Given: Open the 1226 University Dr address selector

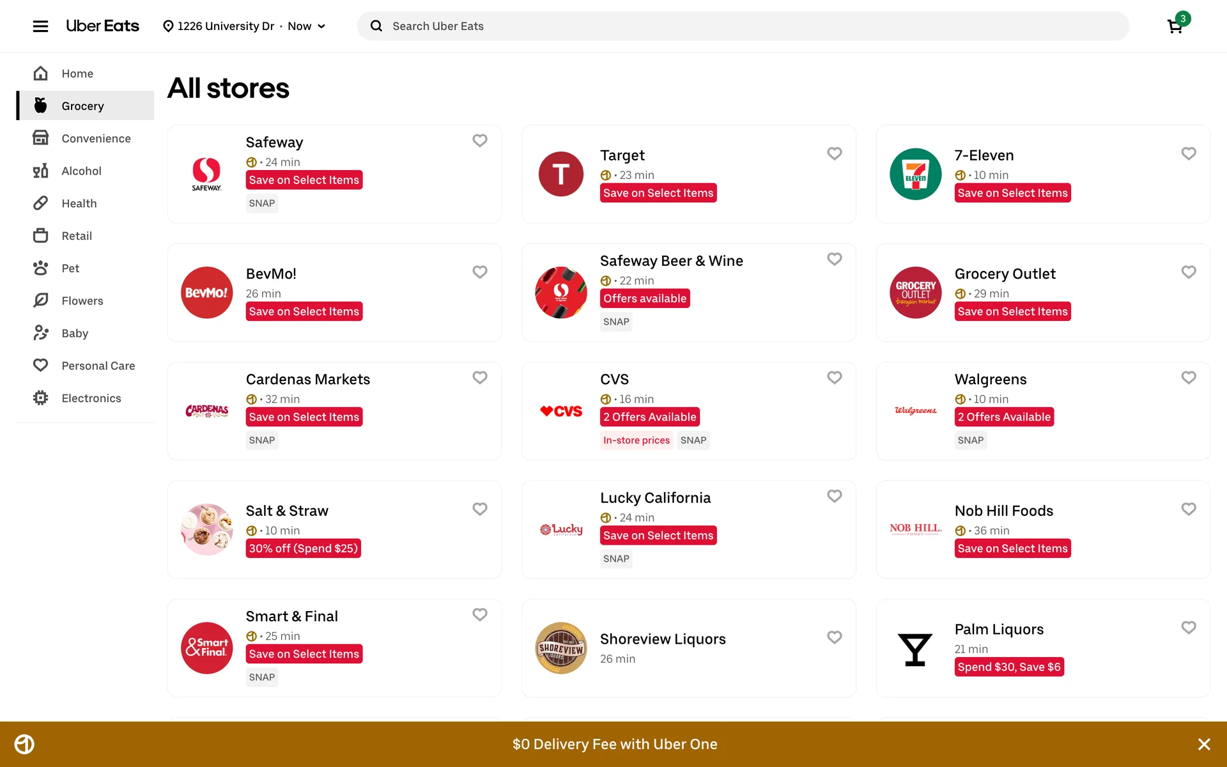Looking at the screenshot, I should (219, 26).
